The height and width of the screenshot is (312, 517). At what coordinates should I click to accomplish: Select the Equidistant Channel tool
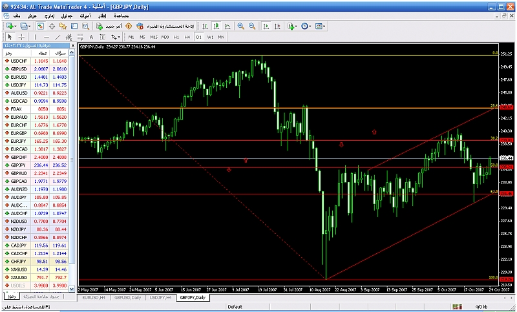[x=69, y=37]
